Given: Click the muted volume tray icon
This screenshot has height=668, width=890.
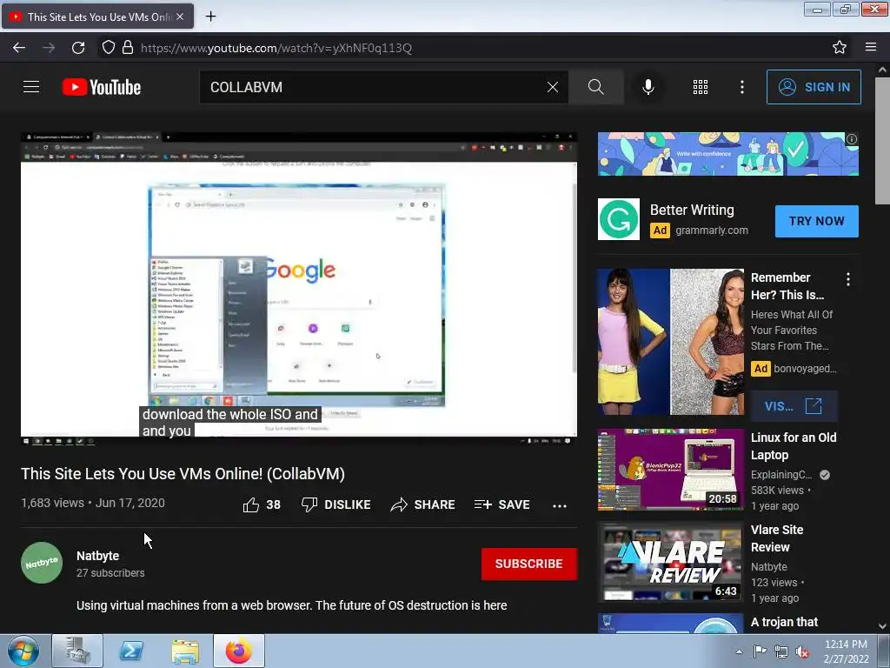Looking at the screenshot, I should tap(802, 651).
